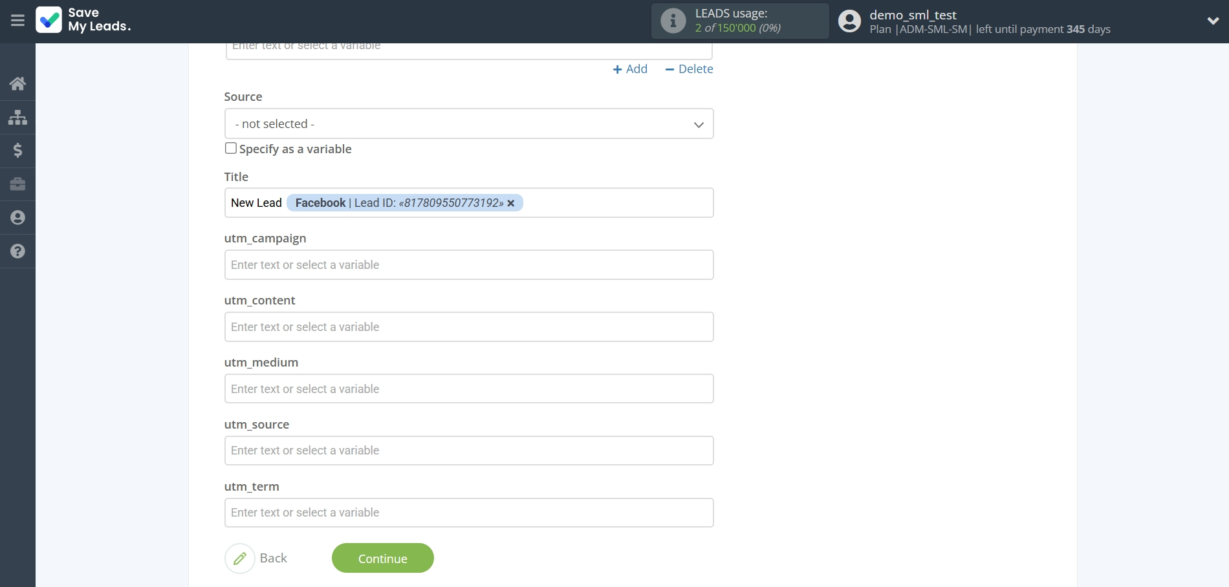Click the briefcase icon in the sidebar
1229x587 pixels.
(x=17, y=184)
